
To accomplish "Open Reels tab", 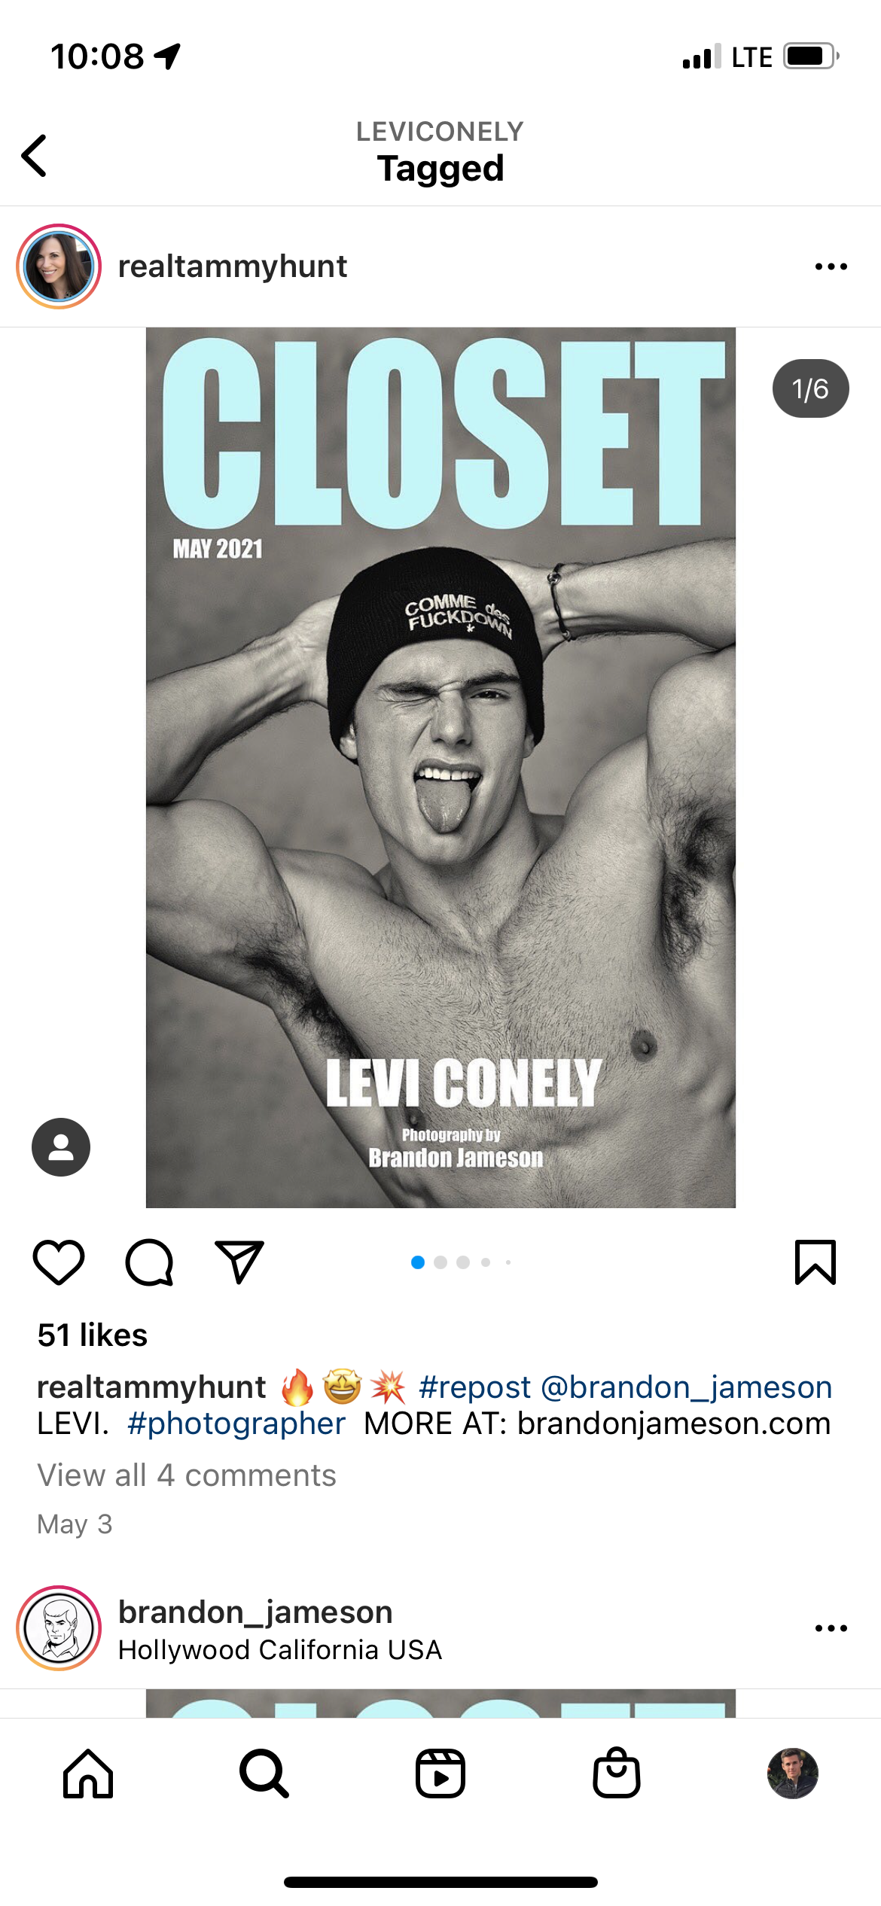I will pos(440,1774).
